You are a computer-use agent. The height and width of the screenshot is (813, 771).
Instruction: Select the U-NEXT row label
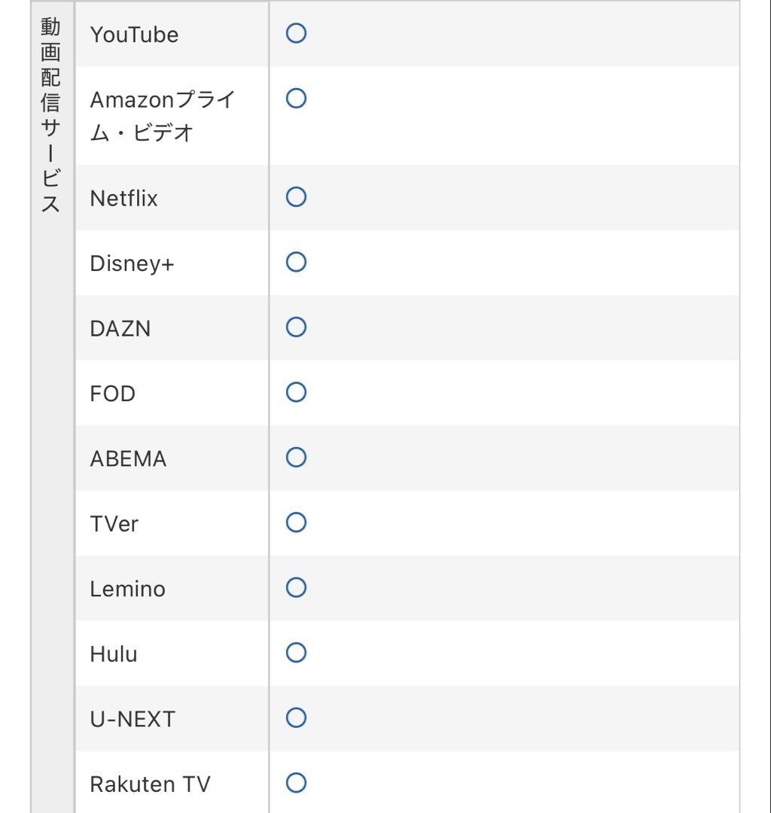tap(132, 720)
